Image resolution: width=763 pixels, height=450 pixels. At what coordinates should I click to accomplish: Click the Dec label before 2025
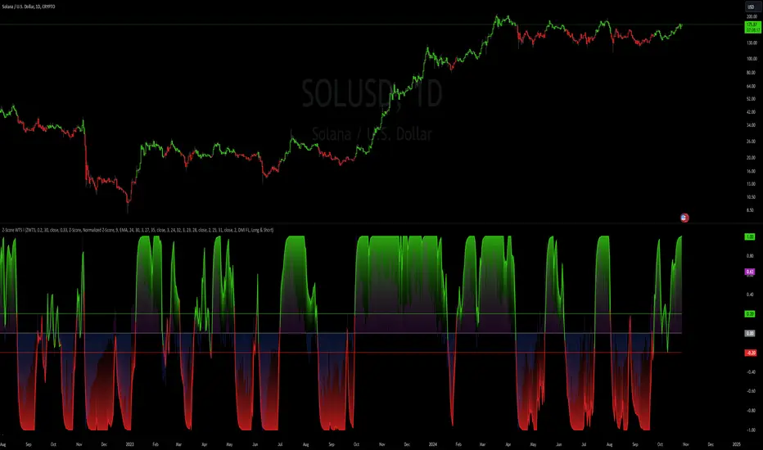tap(711, 444)
